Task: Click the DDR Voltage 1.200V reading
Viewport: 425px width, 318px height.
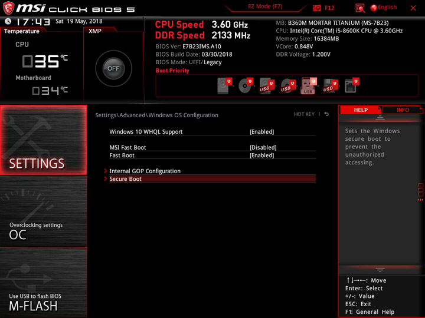Action: (303, 54)
